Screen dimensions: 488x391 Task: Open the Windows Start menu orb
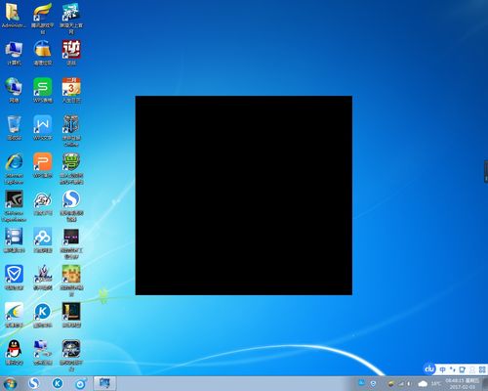click(x=10, y=384)
